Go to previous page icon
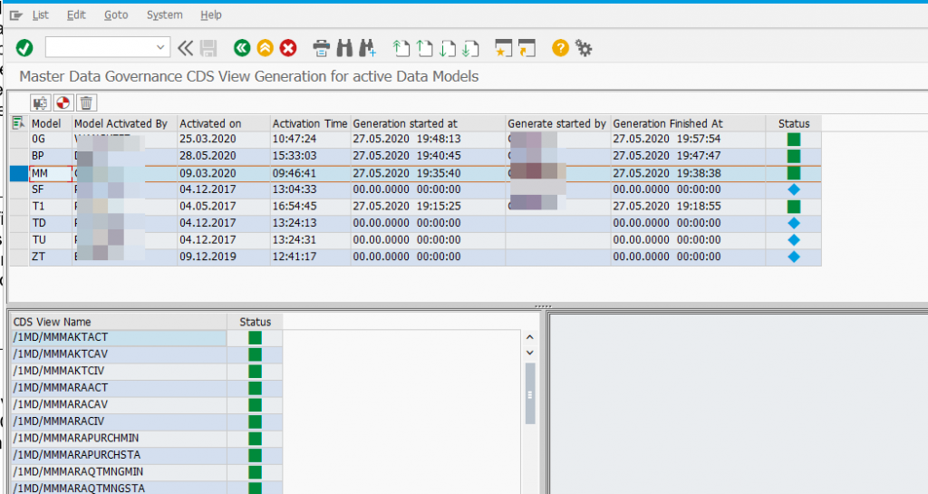 tap(424, 48)
